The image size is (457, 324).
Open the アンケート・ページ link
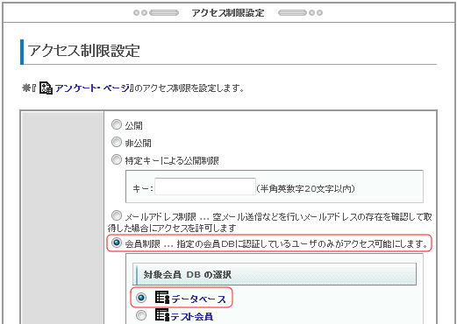[x=92, y=88]
